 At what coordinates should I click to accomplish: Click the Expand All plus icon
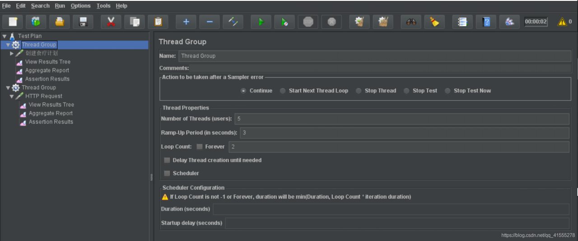186,22
